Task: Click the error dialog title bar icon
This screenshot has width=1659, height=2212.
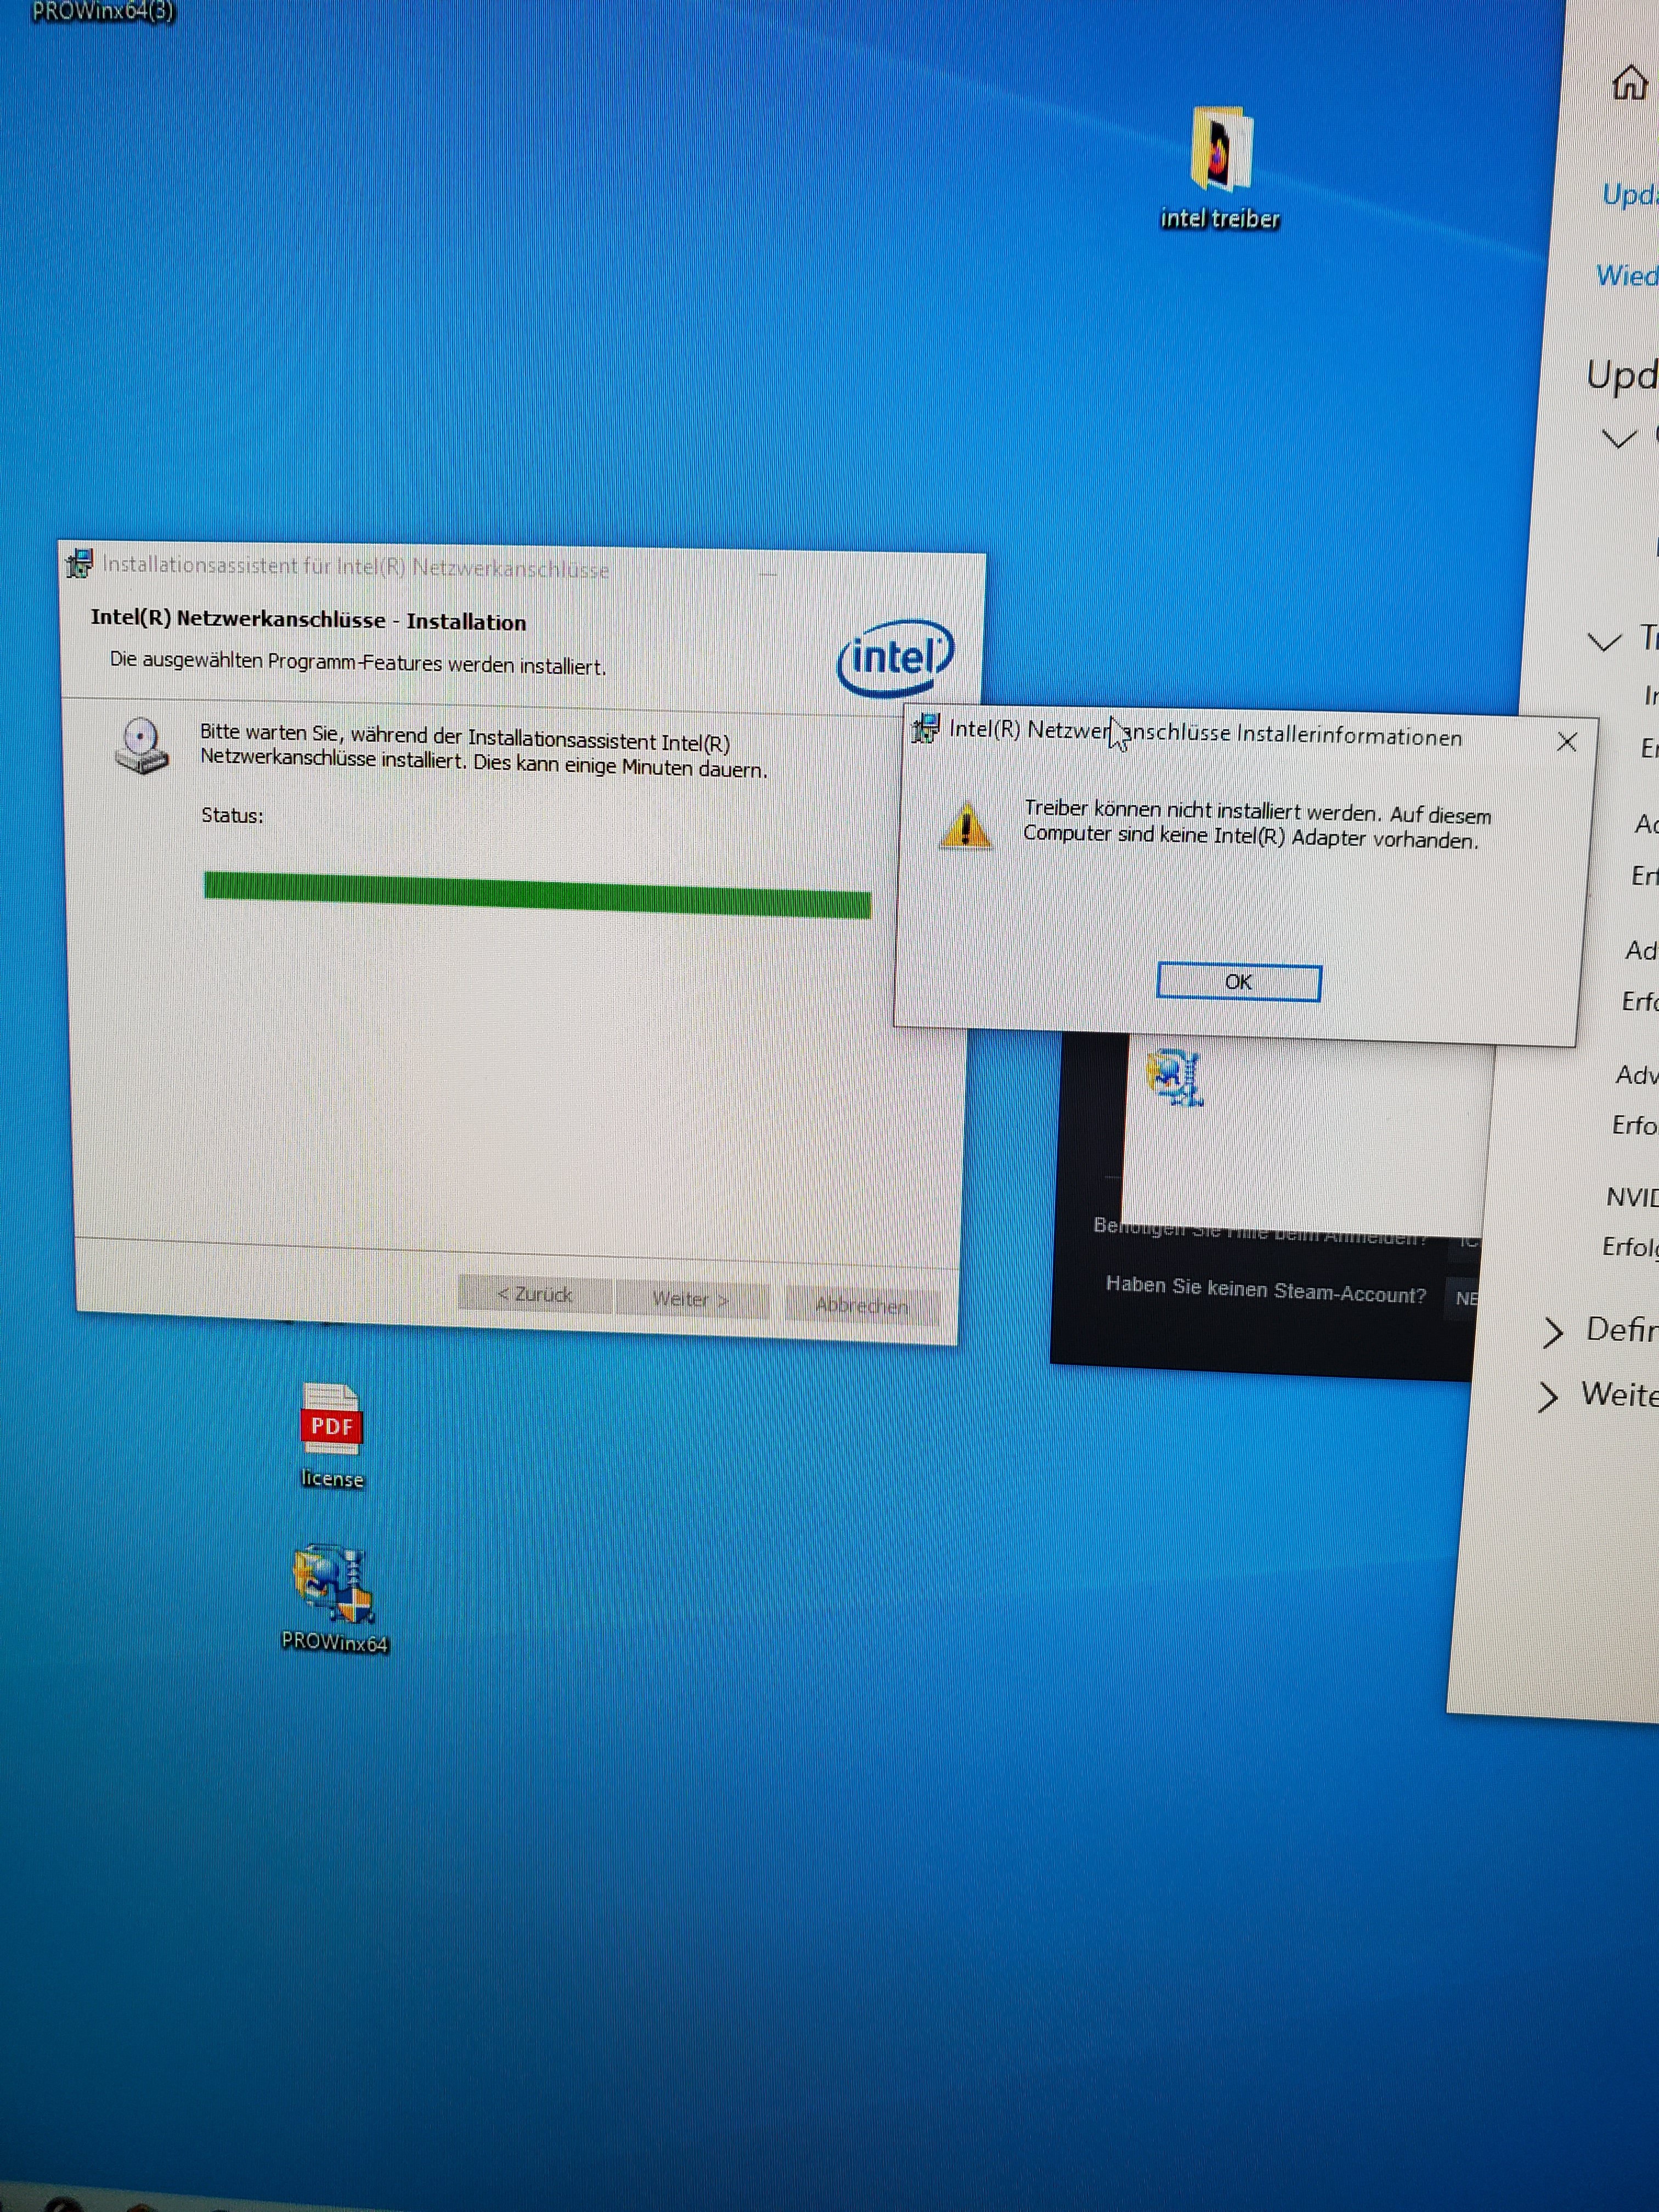Action: [925, 728]
